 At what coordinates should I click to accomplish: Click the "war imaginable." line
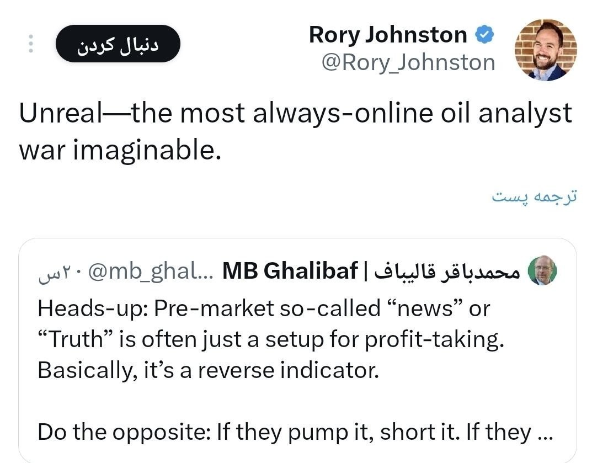[x=120, y=149]
